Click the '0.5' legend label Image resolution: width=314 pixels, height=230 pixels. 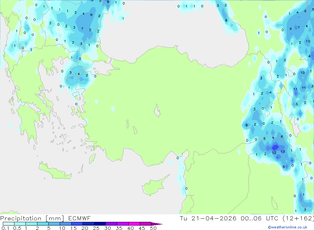tap(17, 228)
